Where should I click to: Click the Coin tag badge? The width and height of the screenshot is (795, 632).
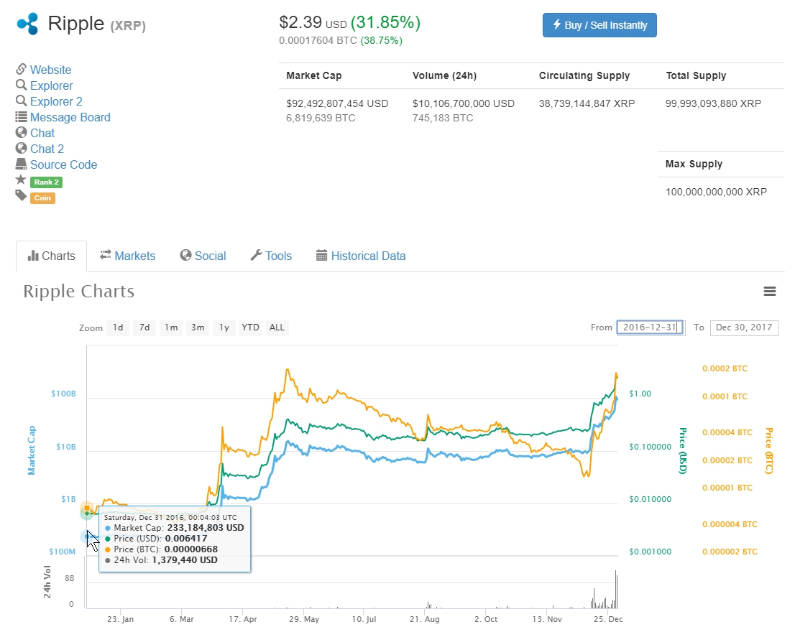(x=43, y=197)
